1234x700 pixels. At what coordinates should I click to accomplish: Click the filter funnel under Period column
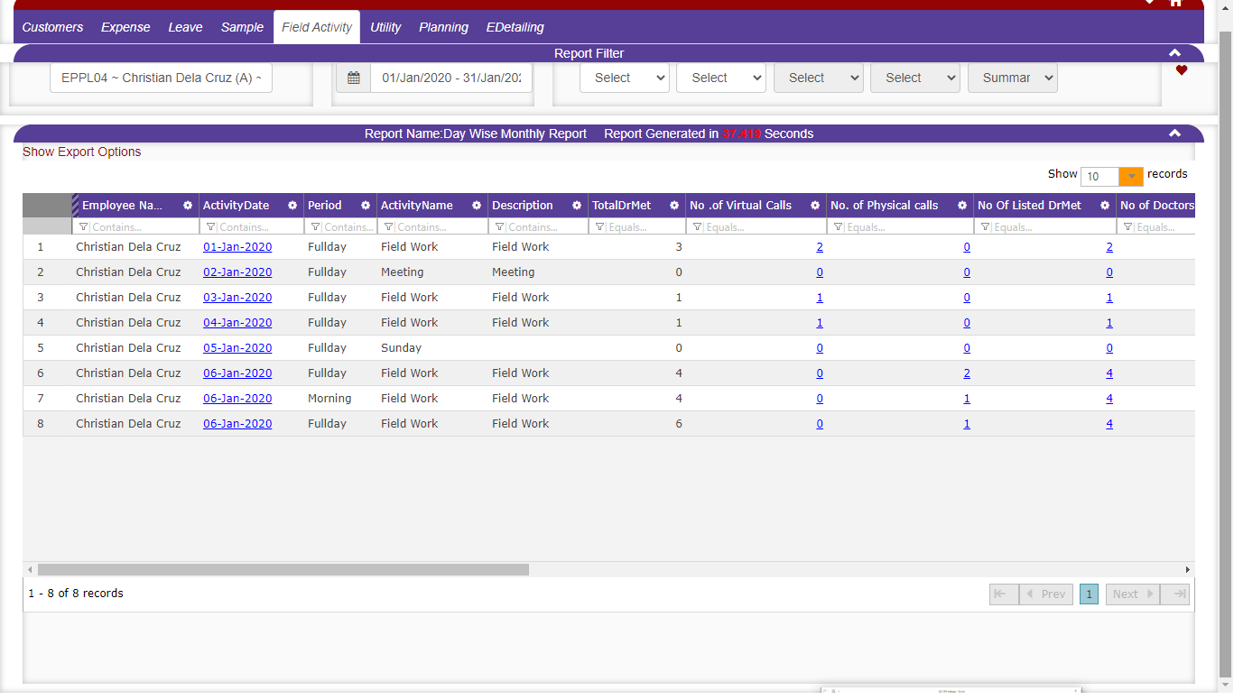316,227
